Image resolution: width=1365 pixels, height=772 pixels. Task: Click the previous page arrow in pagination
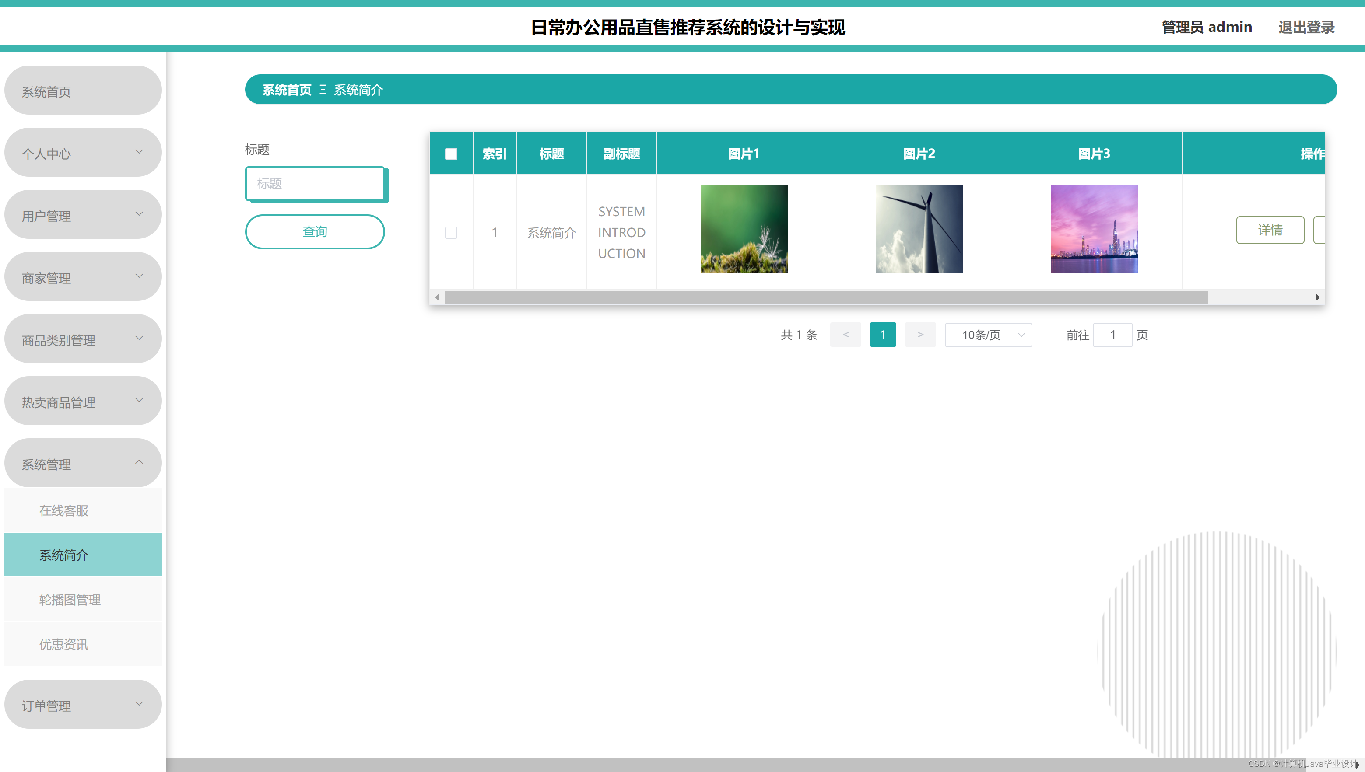pyautogui.click(x=845, y=335)
